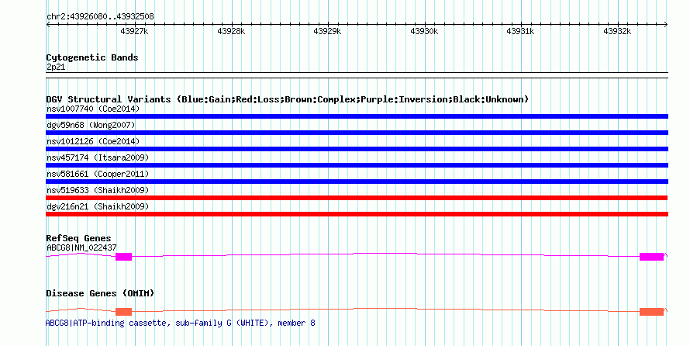Click the nsv519633 (Shaikh2009) label
Viewport: 690px width, 346px height.
(98, 190)
